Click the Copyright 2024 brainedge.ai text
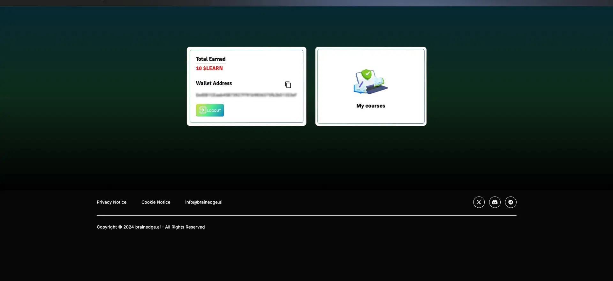This screenshot has width=613, height=281. (x=151, y=227)
